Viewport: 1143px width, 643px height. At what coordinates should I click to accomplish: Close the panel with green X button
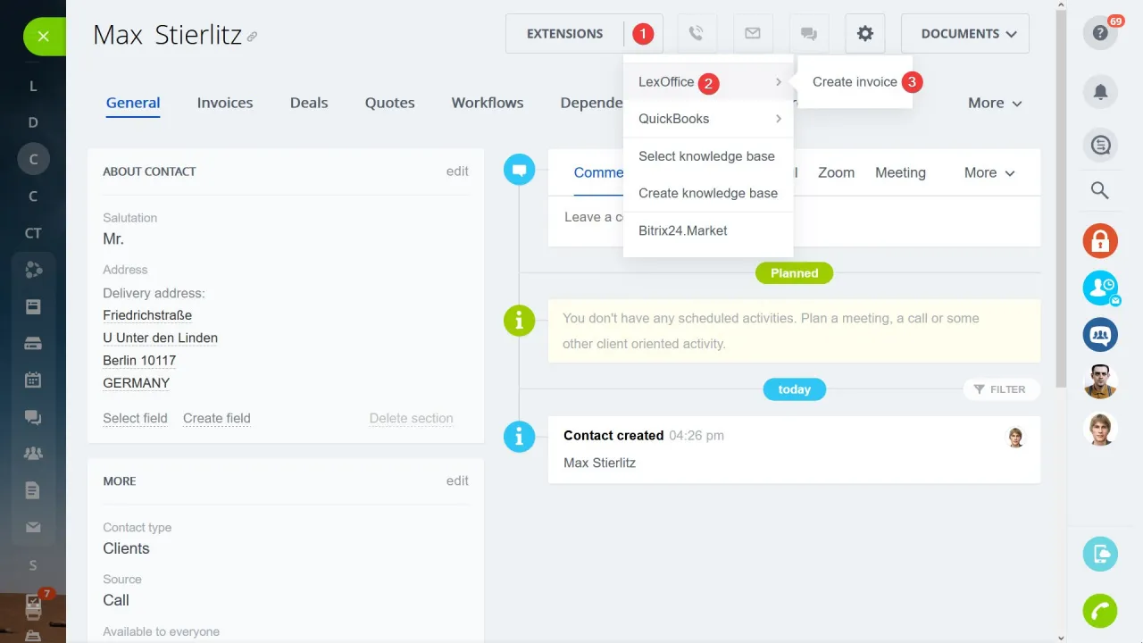tap(43, 37)
